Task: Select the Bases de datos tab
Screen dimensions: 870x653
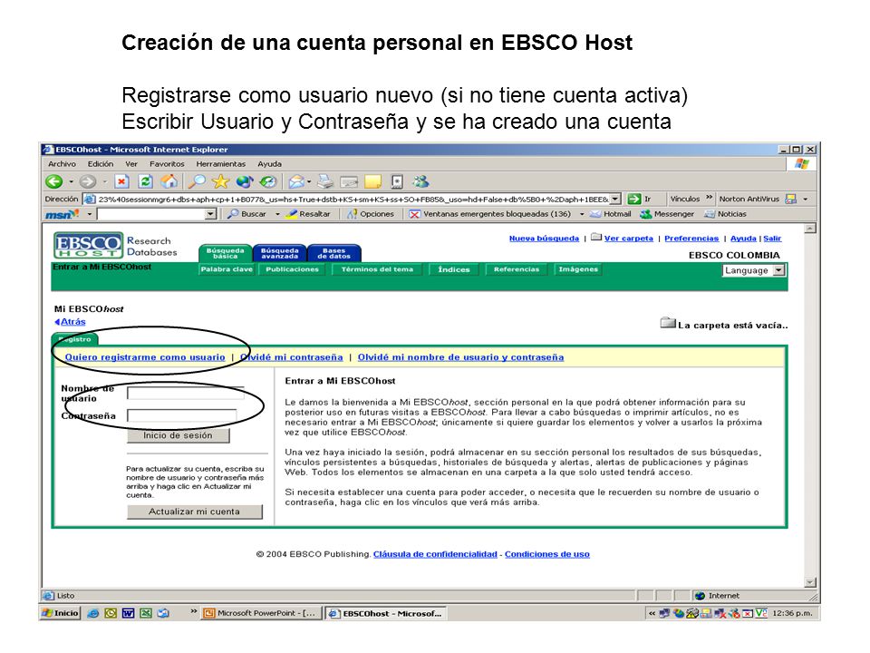Action: pyautogui.click(x=334, y=253)
